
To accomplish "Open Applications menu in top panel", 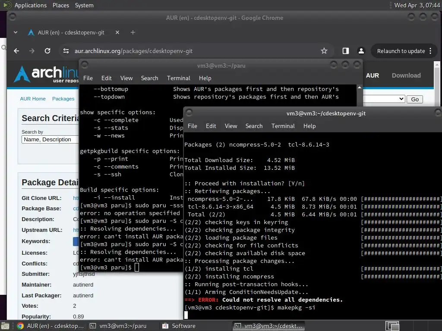I will [31, 5].
